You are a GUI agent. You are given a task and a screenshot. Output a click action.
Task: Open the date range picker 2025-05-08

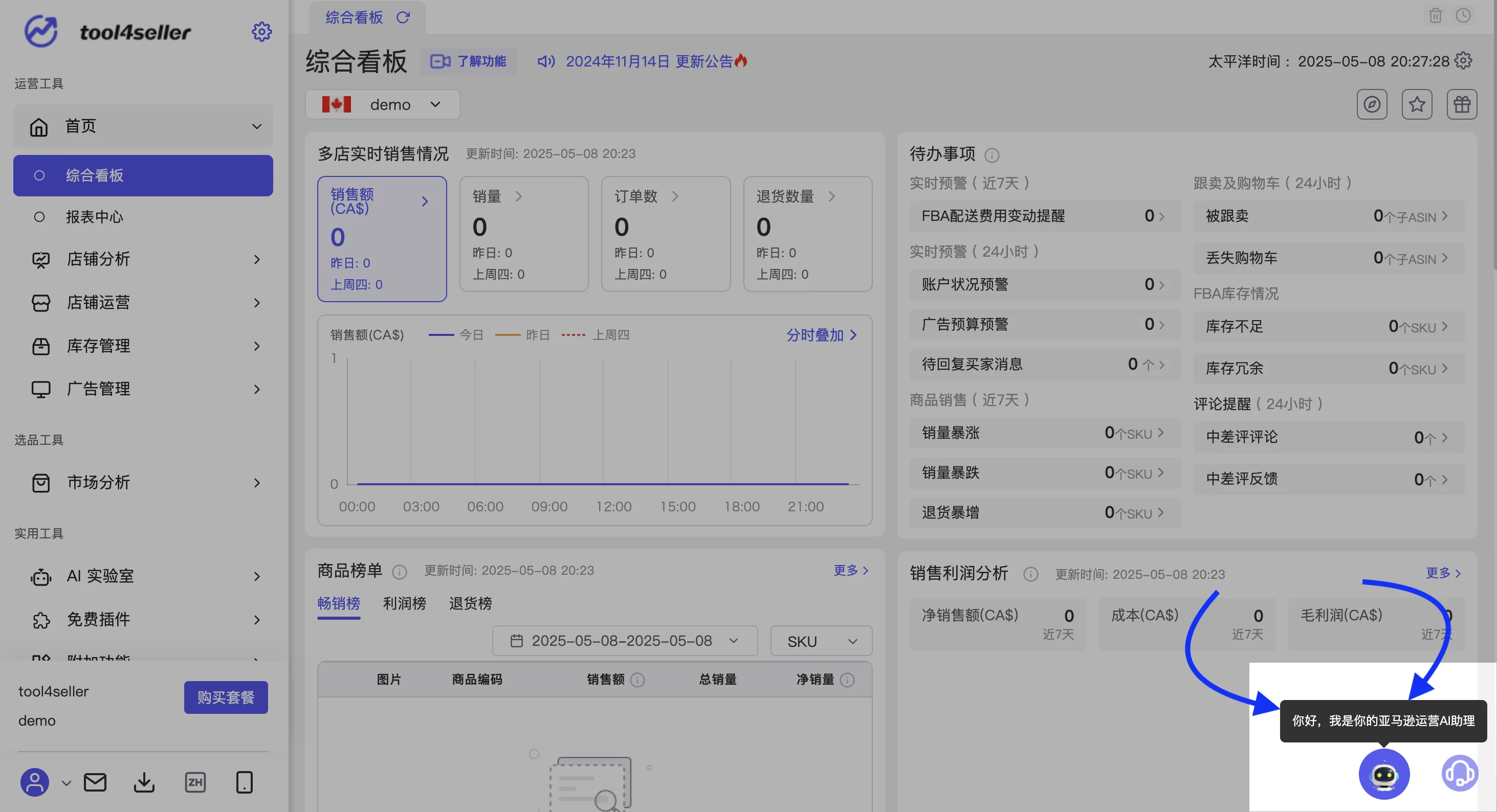point(625,641)
